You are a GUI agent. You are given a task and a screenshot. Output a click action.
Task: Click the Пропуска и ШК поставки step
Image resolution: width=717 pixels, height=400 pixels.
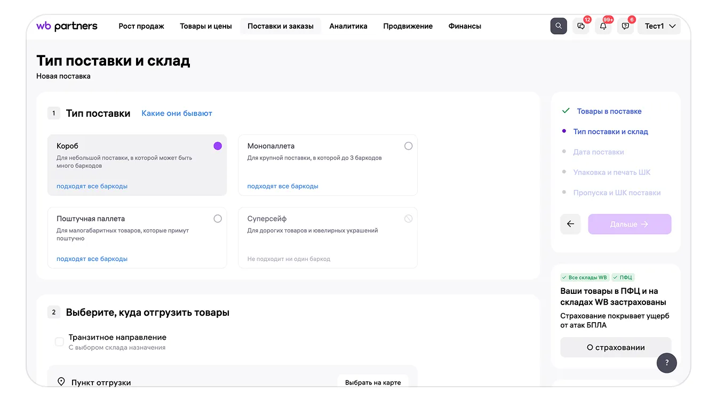point(617,193)
